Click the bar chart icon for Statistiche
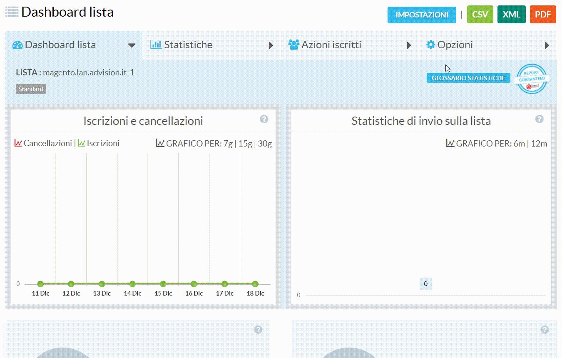Image resolution: width=562 pixels, height=358 pixels. coord(156,45)
